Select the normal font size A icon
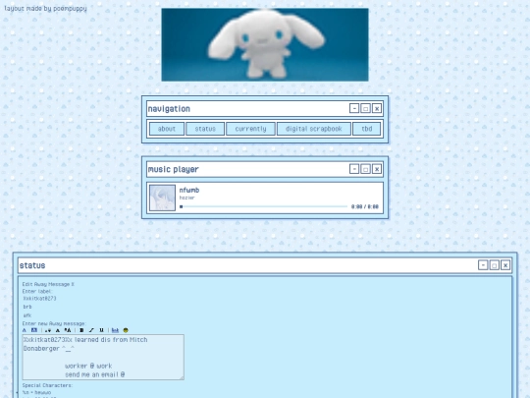530x398 pixels. (x=58, y=330)
